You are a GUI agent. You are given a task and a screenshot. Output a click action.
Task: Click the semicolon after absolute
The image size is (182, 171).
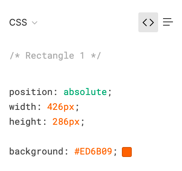[110, 93]
